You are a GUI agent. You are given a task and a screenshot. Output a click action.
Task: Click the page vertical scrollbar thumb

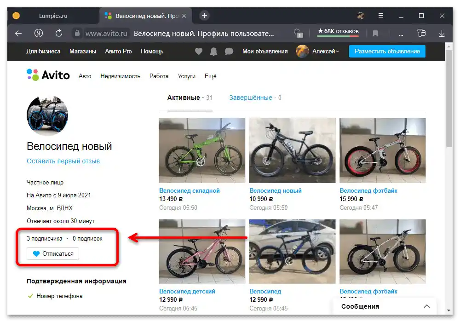click(x=448, y=98)
